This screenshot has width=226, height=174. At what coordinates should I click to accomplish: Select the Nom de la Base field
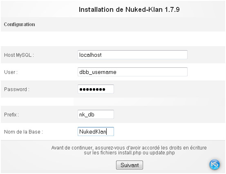tap(96, 132)
